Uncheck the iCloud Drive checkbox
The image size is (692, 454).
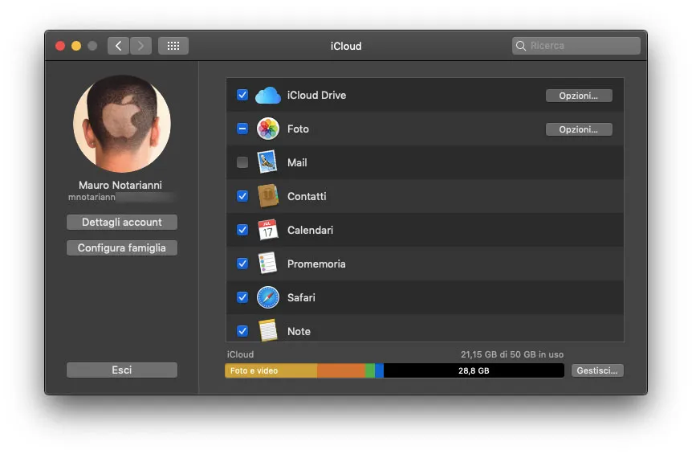coord(242,95)
